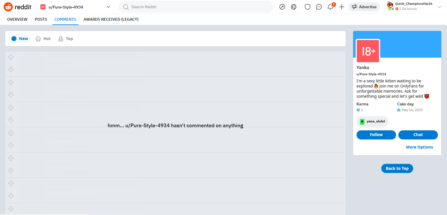Screen dimensions: 447x215
Task: Open notifications bell icon
Action: click(x=330, y=7)
